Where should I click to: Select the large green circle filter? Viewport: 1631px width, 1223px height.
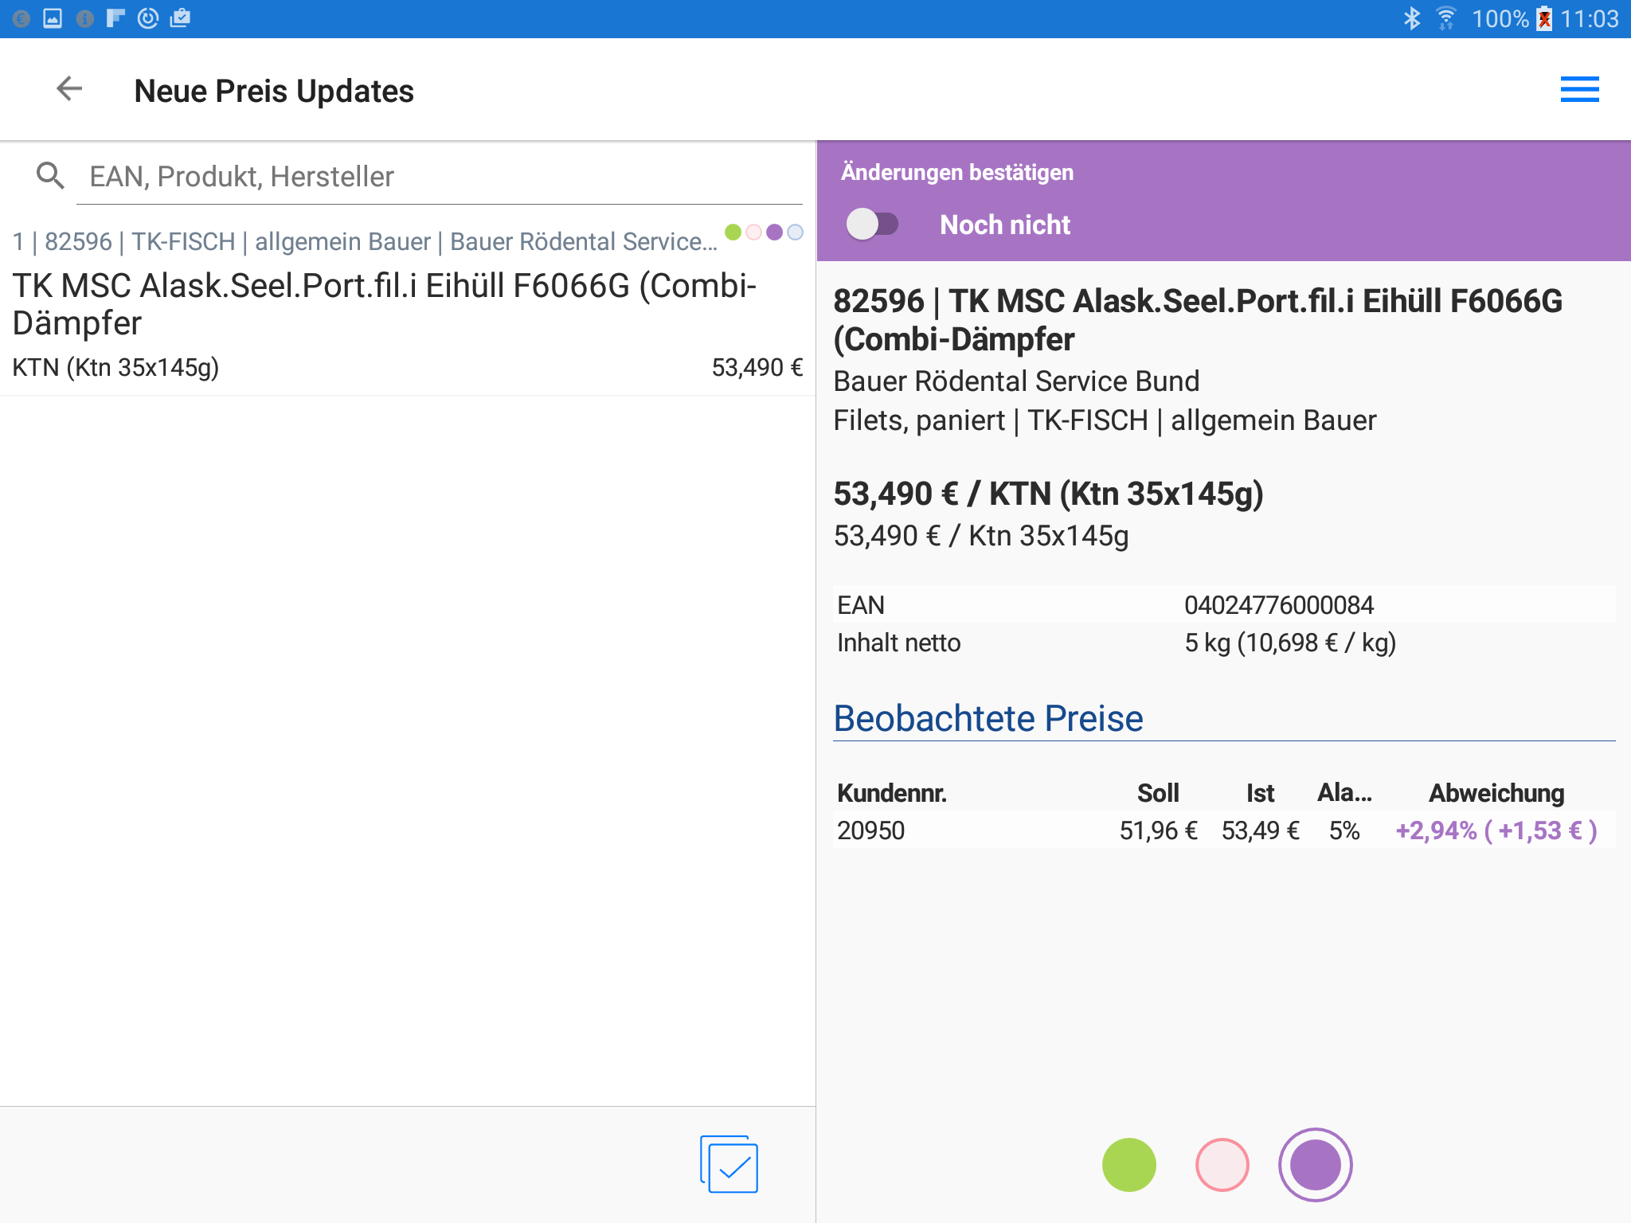point(1128,1164)
